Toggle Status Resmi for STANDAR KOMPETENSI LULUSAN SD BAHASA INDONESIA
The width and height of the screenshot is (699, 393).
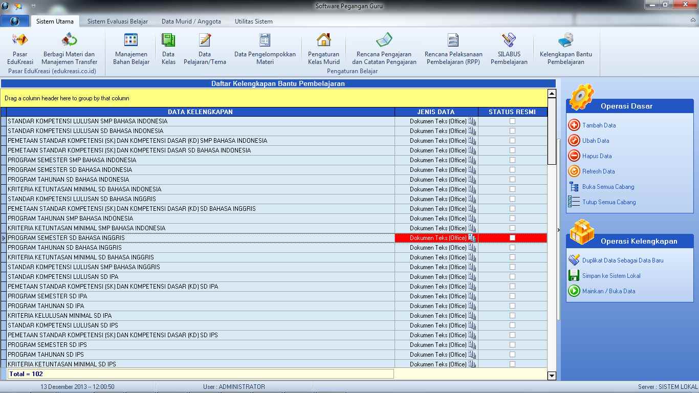pos(512,131)
